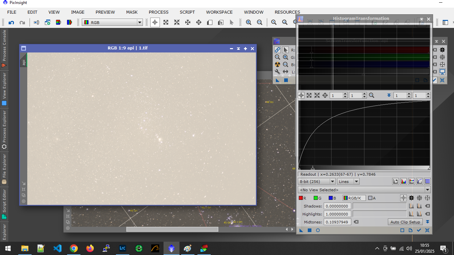Open the Lines plot style dropdown

pyautogui.click(x=348, y=181)
